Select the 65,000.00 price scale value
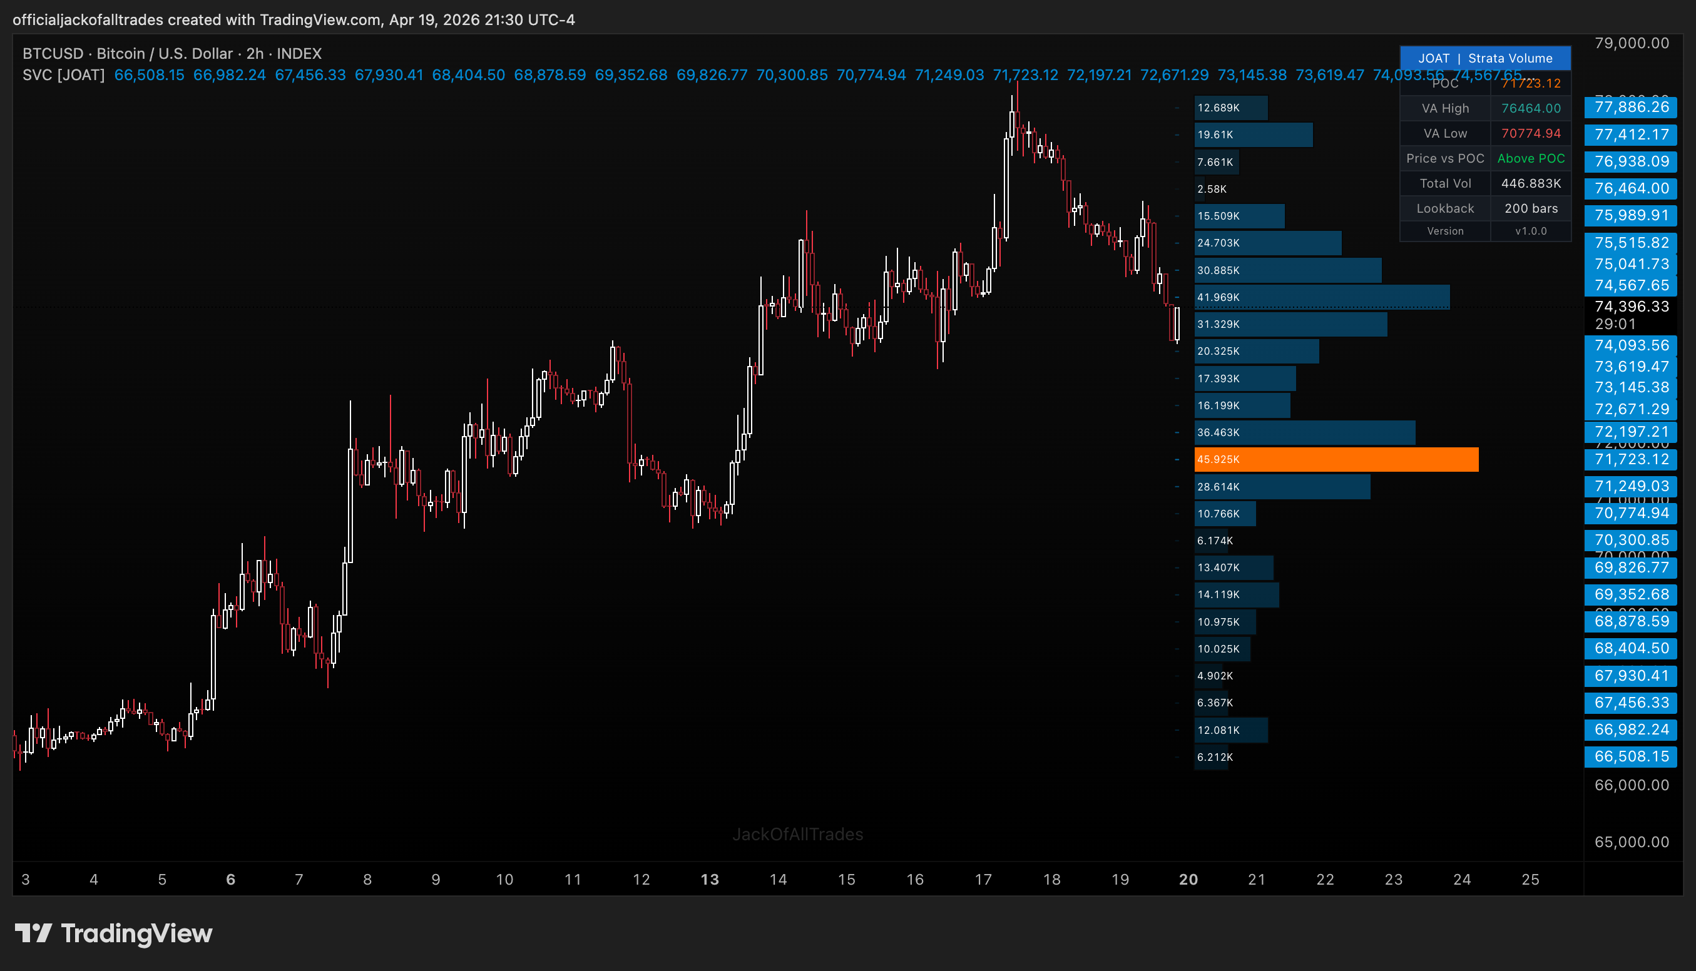1696x971 pixels. [1632, 841]
